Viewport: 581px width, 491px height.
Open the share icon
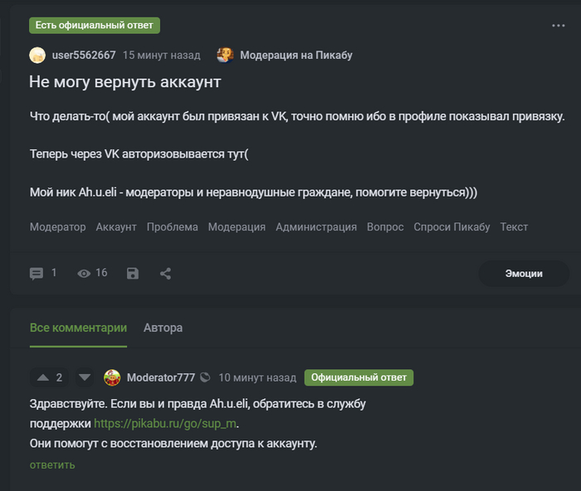click(x=165, y=274)
